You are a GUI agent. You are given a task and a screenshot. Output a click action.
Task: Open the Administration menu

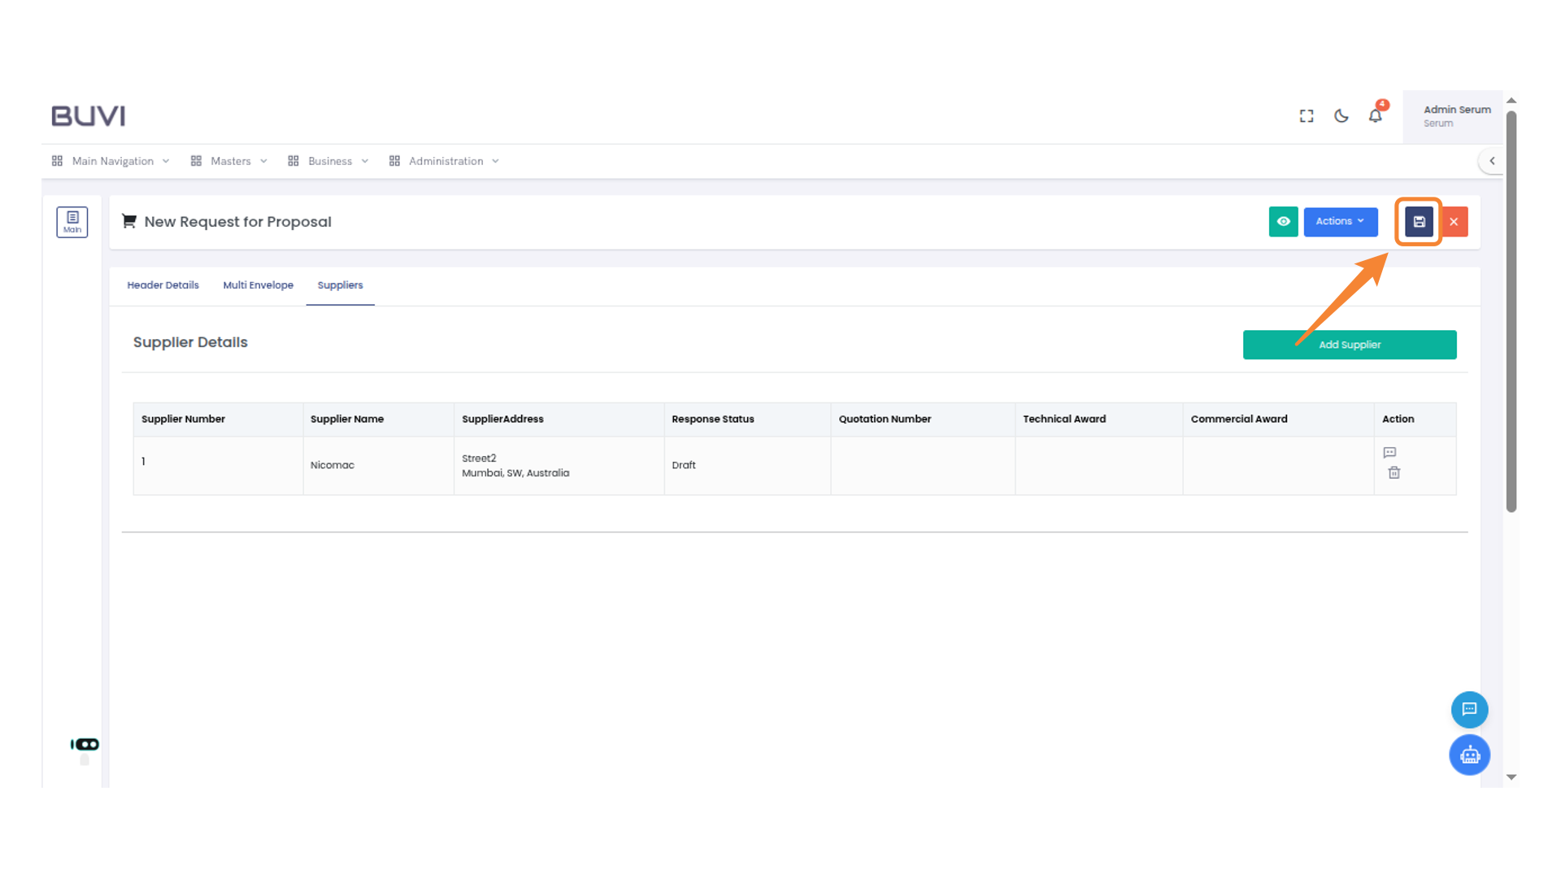click(x=445, y=161)
